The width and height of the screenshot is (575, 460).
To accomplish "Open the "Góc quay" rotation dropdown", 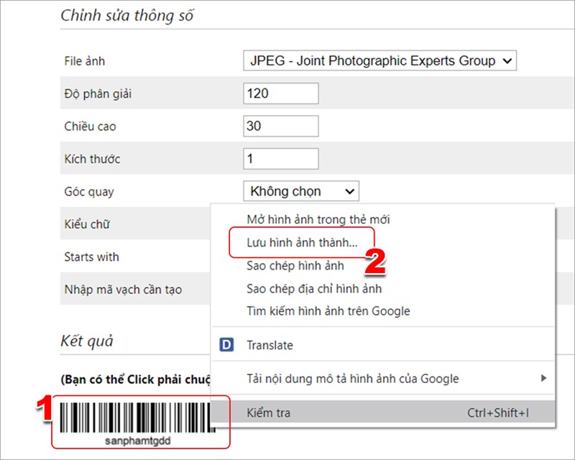I will [300, 190].
